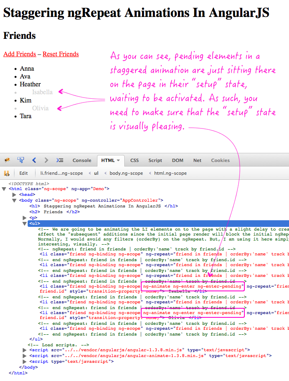Select the h1 element line in tree
289x381 pixels.
[104, 206]
